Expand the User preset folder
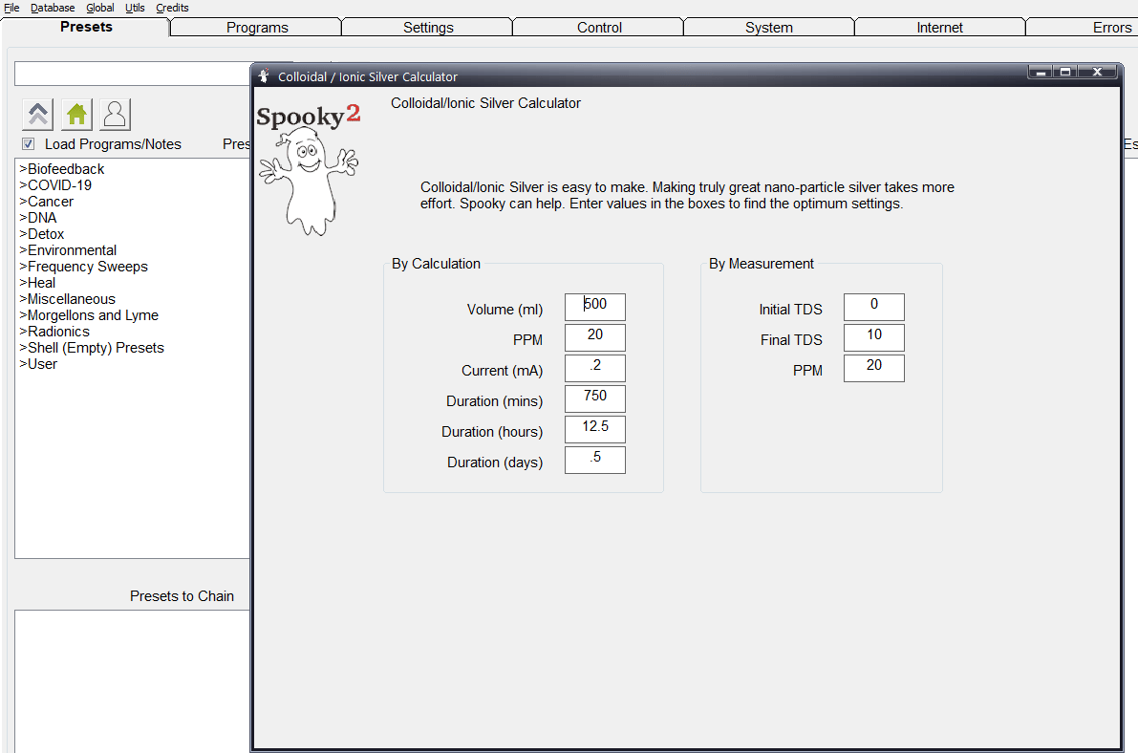Viewport: 1138px width, 753px height. [37, 364]
